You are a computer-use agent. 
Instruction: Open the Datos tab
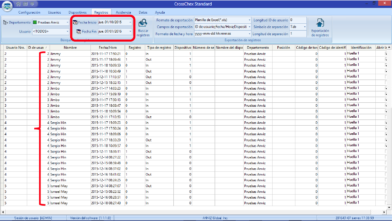pos(143,12)
